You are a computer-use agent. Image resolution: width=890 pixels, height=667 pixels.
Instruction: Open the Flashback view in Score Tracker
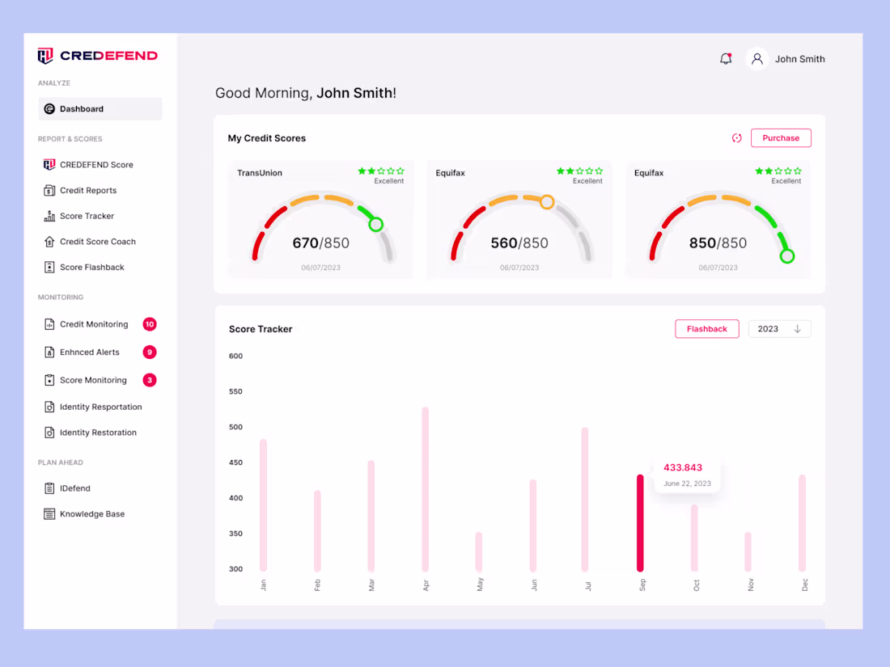click(706, 328)
